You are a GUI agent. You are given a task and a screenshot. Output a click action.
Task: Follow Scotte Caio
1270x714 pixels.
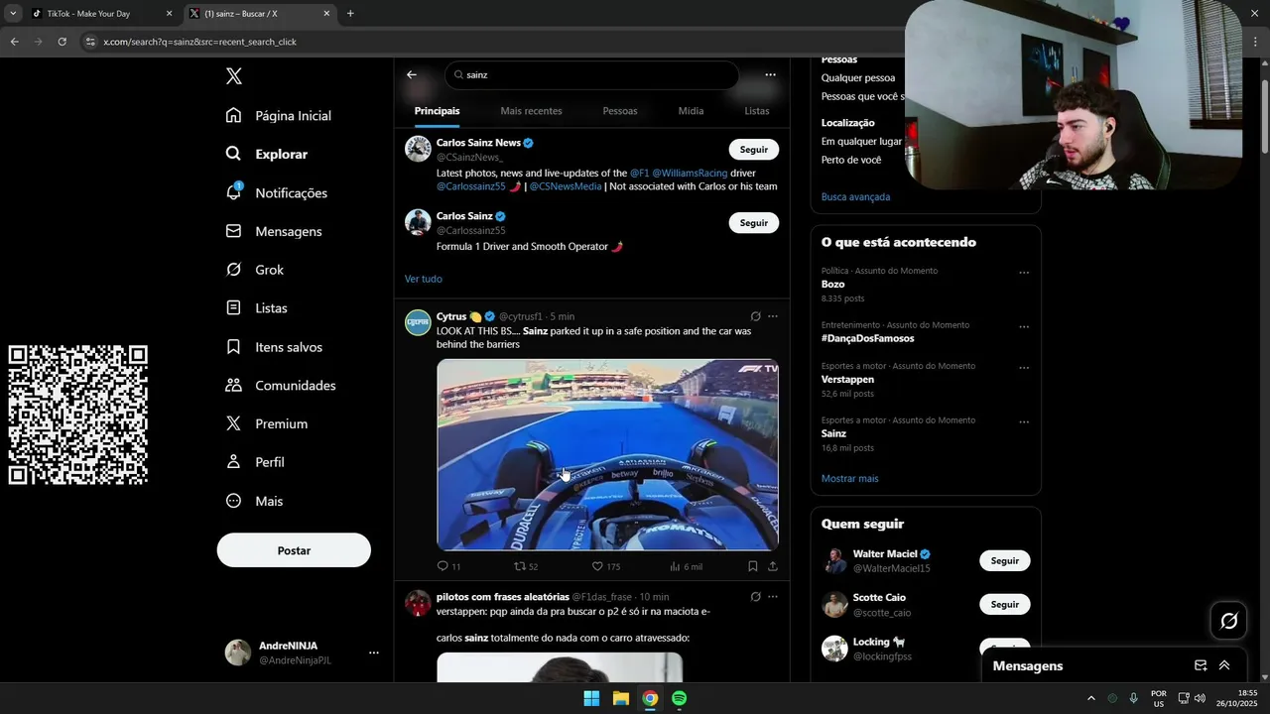(x=1005, y=604)
